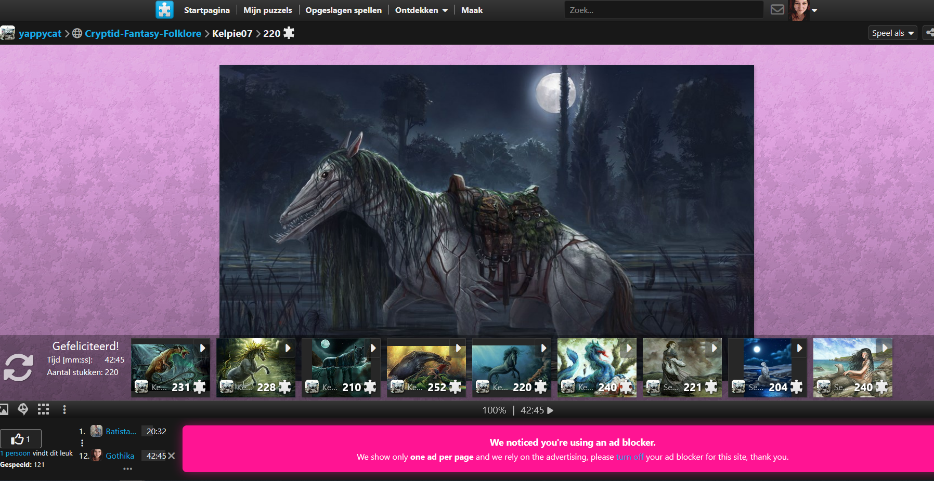
Task: Show more leaderboard entries via horizontal dots
Action: (x=127, y=469)
